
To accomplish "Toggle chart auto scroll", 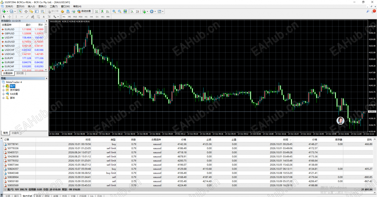I will (x=132, y=11).
